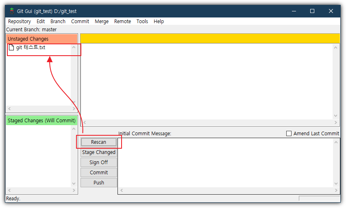346x208 pixels.
Task: Open the Edit menu
Action: [41, 22]
